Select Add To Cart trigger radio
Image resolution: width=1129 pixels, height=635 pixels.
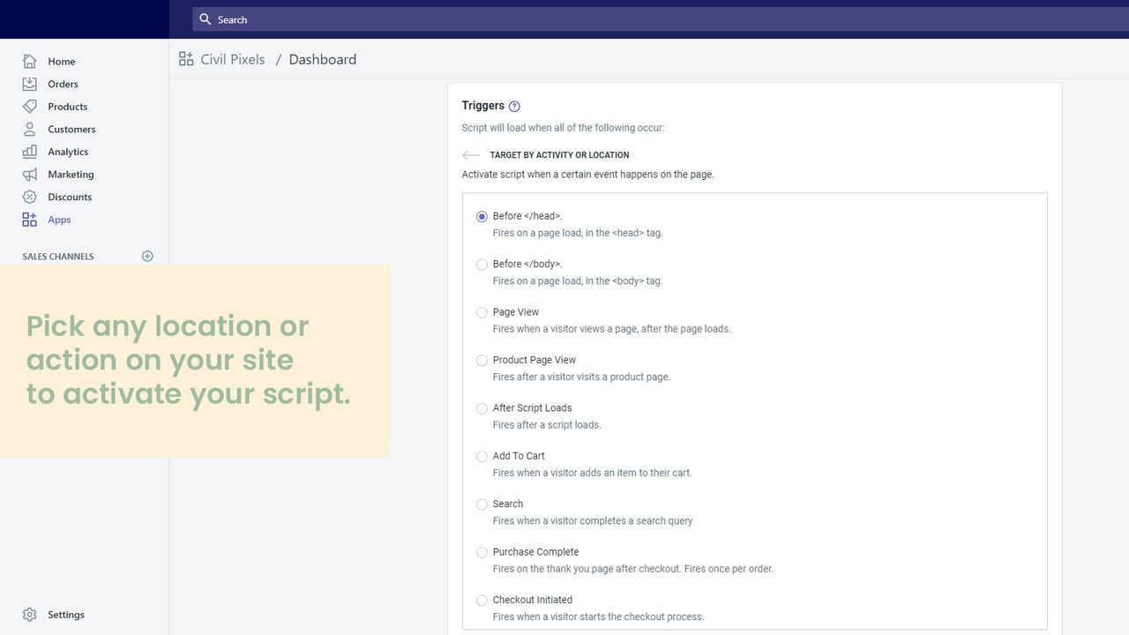click(x=482, y=456)
